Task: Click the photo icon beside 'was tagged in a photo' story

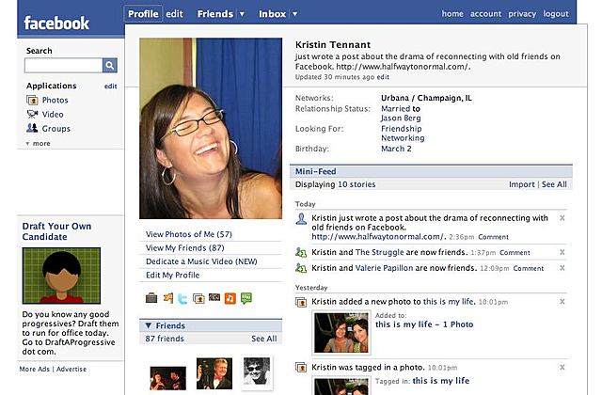Action: 301,368
